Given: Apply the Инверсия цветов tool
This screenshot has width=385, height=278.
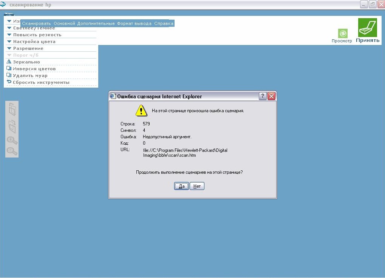Looking at the screenshot, I should coord(51,69).
